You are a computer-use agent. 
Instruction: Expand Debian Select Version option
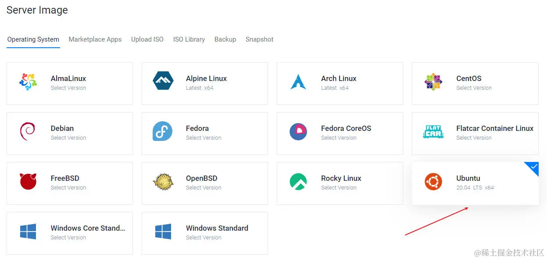(68, 138)
